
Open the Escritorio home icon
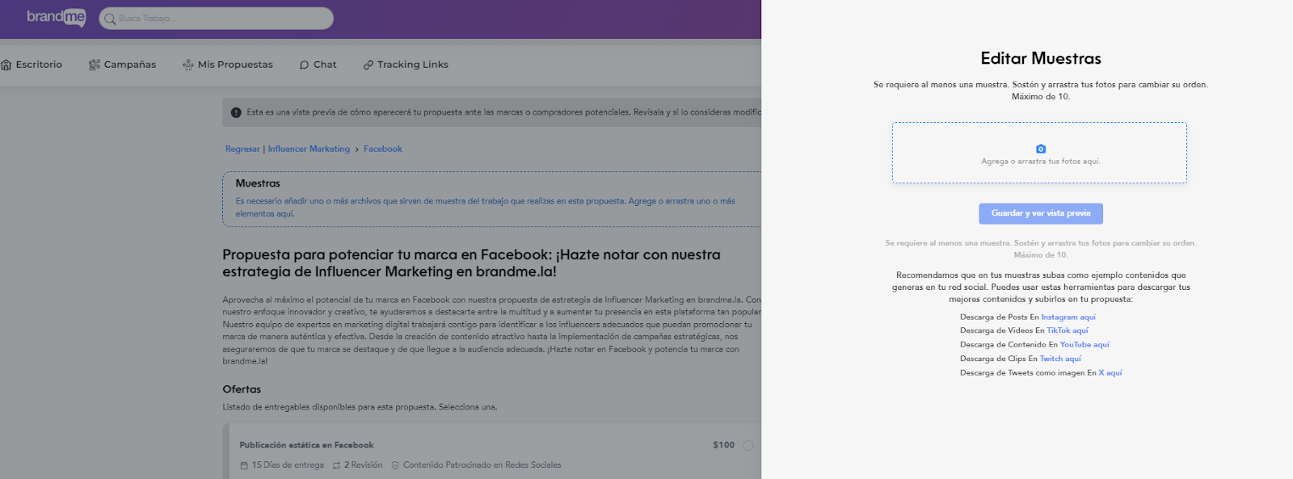[6, 65]
